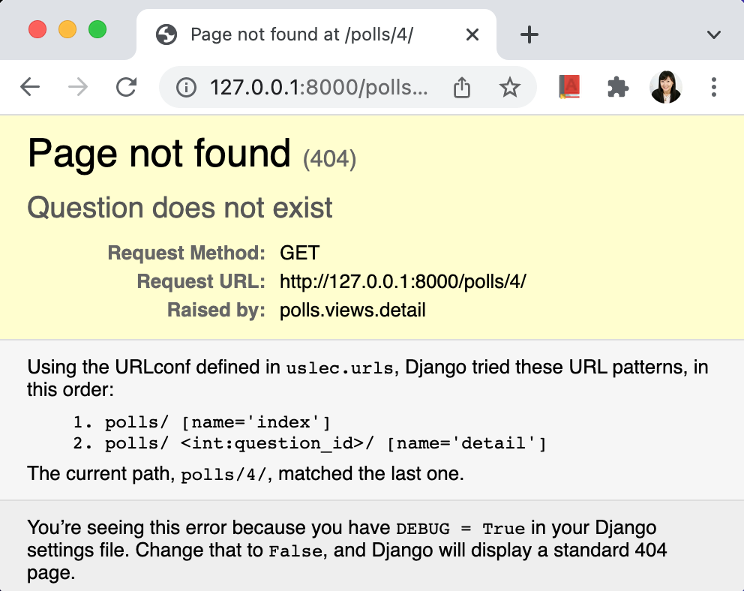This screenshot has height=591, width=744.
Task: Close the 'Page not found at /polls/4/' tab
Action: coord(472,34)
